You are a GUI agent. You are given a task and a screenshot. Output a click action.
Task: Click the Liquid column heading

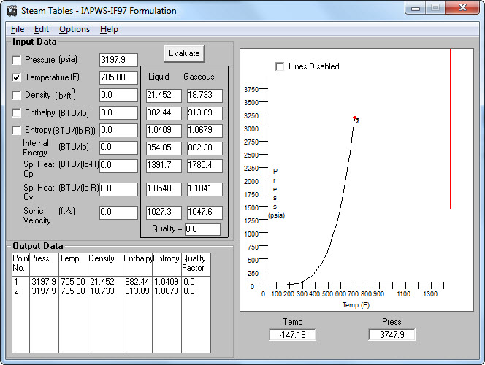coord(159,77)
